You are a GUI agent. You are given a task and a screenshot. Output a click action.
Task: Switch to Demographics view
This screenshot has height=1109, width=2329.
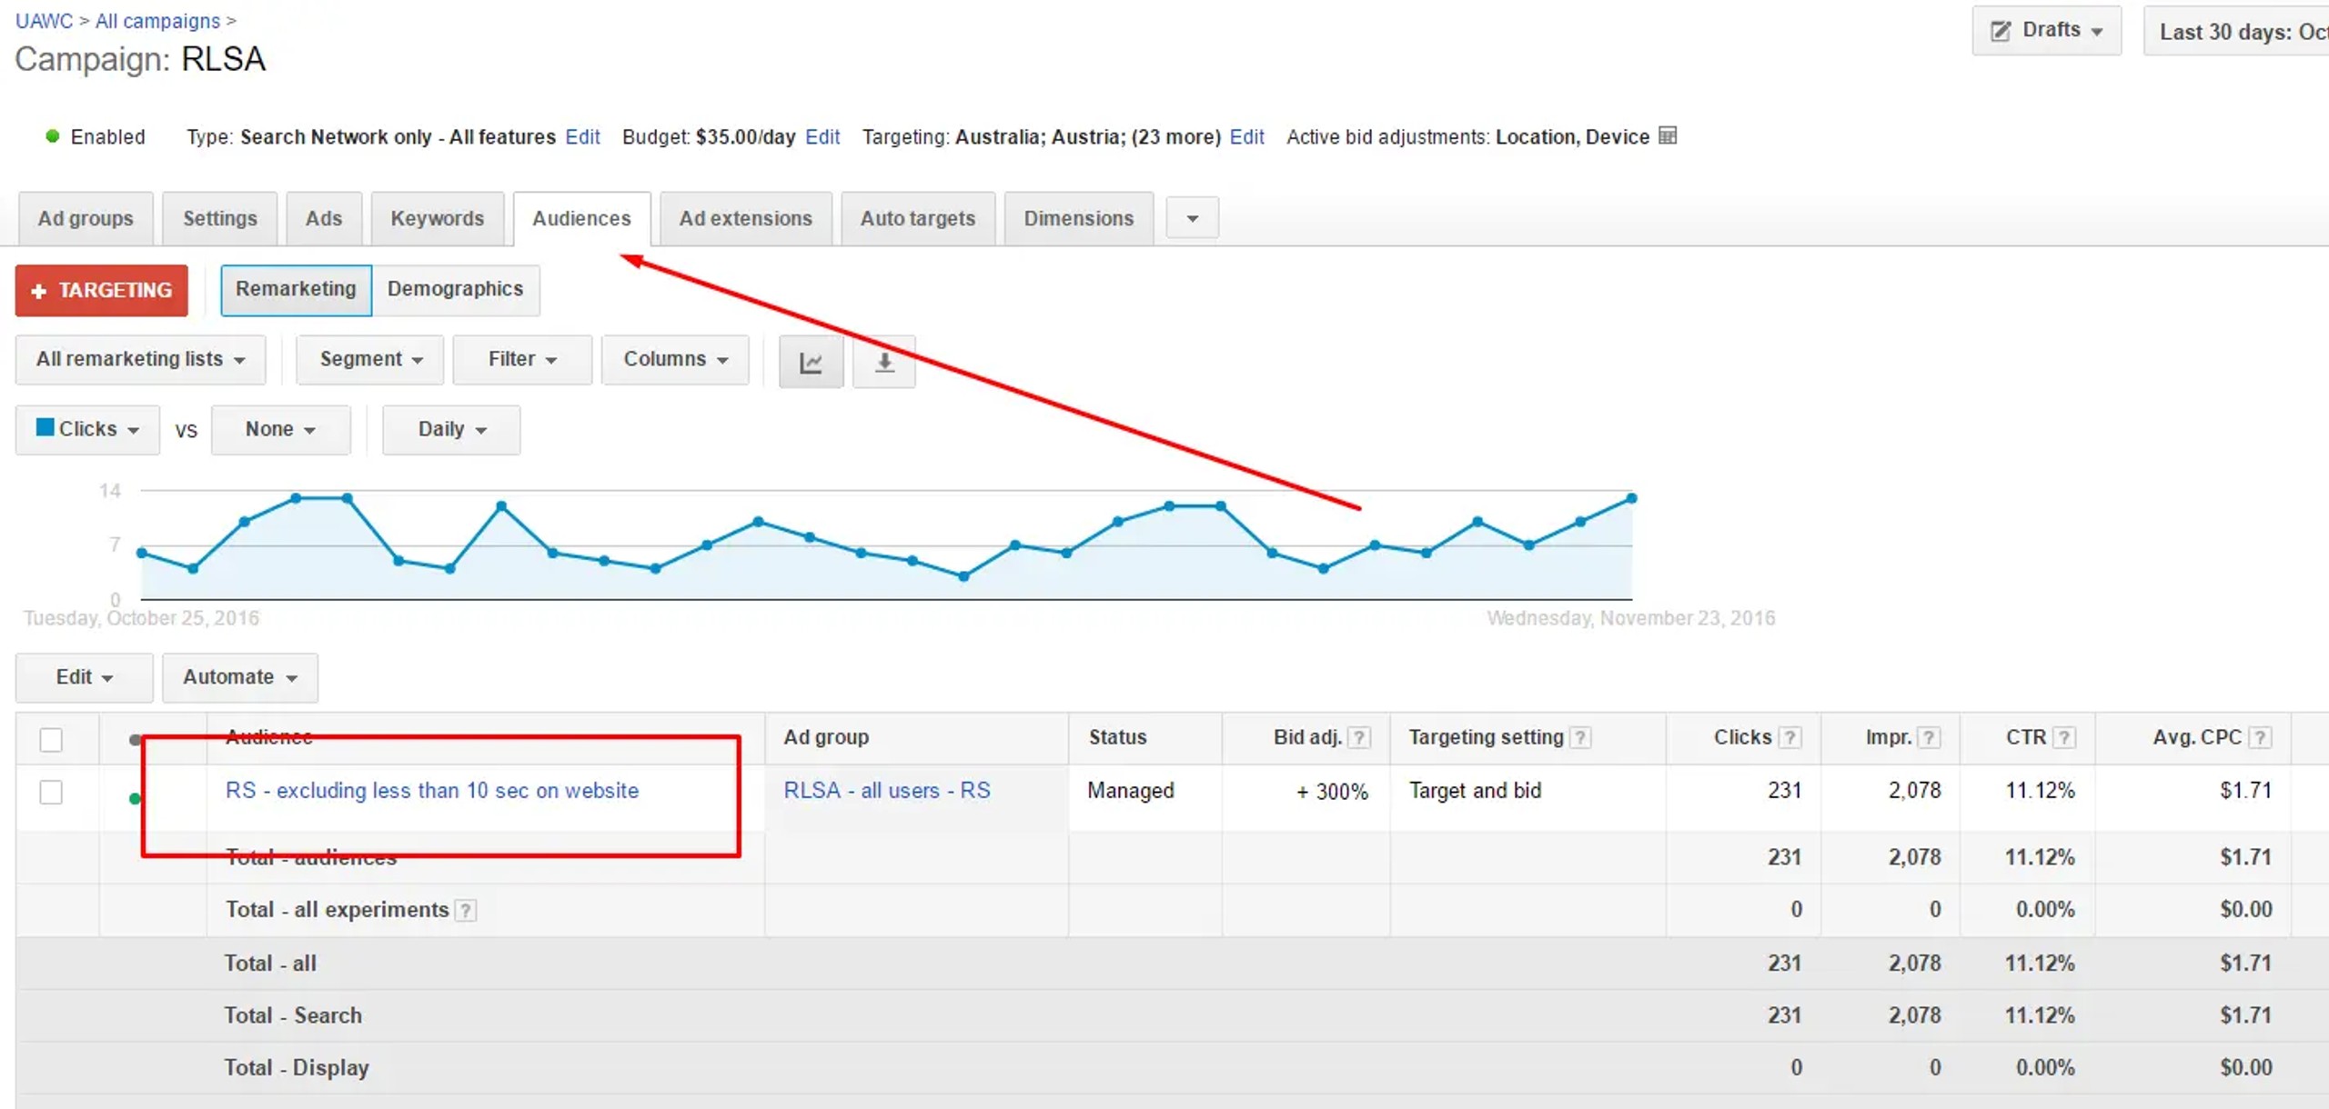[455, 289]
